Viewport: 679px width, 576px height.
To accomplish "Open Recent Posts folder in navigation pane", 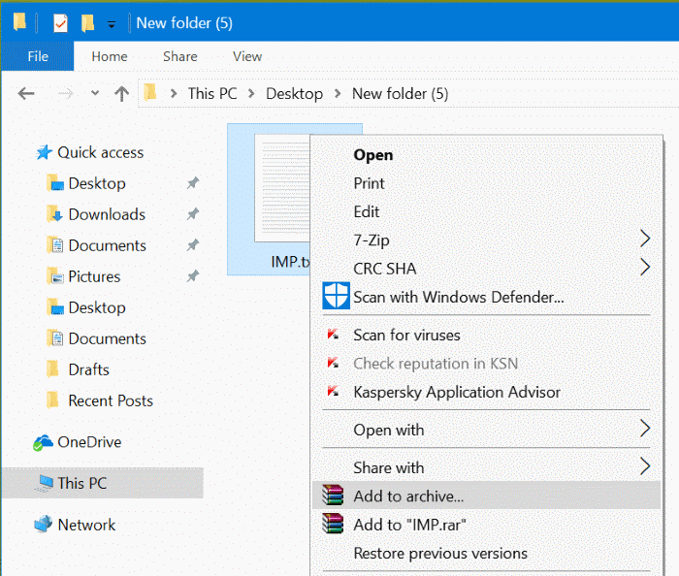I will 111,400.
